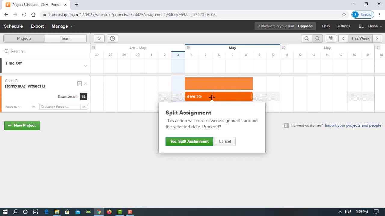The image size is (385, 216).
Task: Click the Assign Person input field
Action: click(60, 106)
